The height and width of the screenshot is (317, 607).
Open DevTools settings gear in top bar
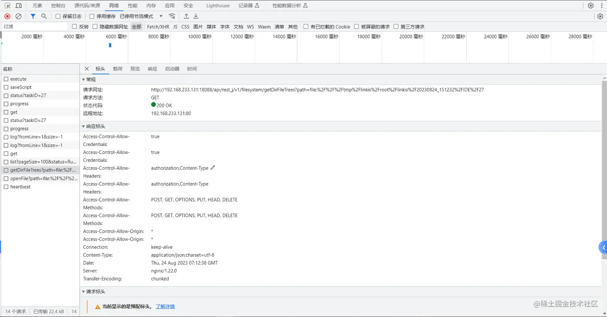(x=591, y=6)
